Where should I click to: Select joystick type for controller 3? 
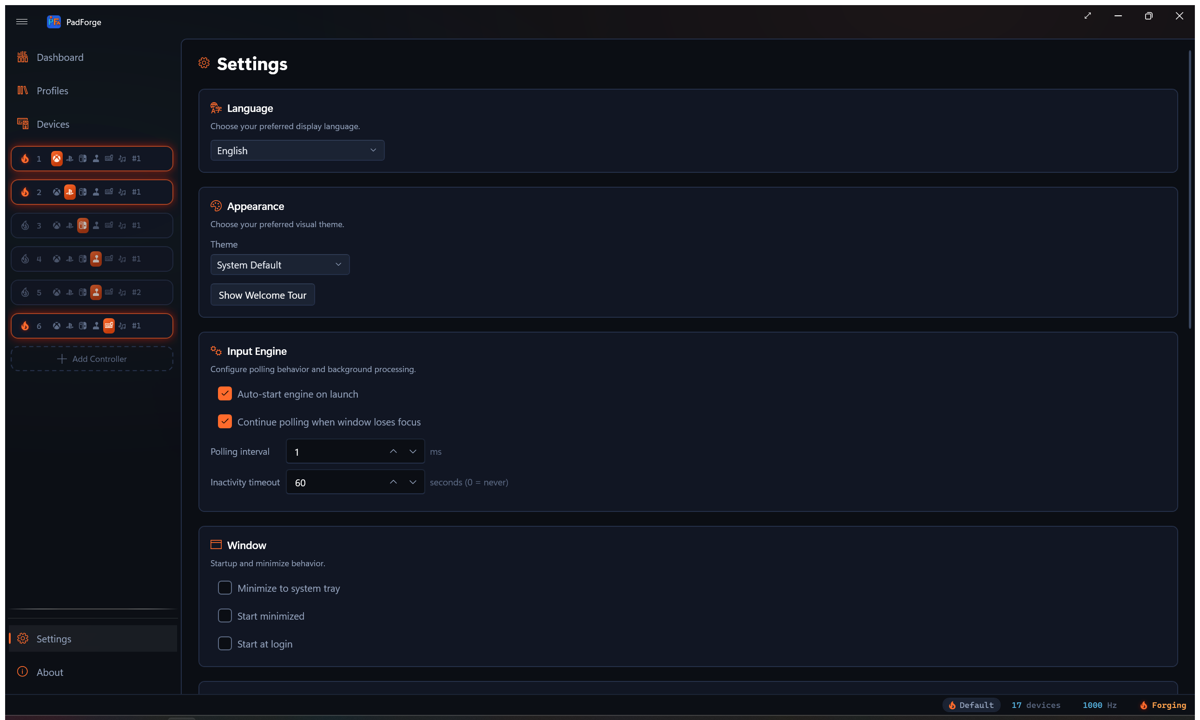pos(96,226)
